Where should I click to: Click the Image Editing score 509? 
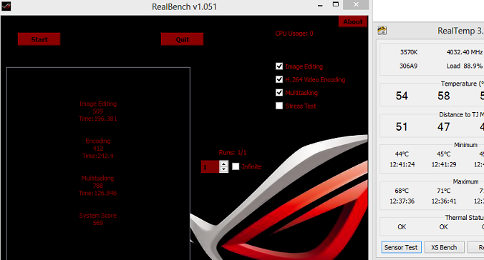pyautogui.click(x=98, y=111)
